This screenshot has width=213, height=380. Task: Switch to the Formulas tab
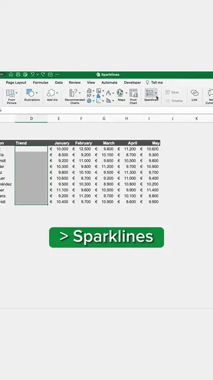click(x=41, y=83)
